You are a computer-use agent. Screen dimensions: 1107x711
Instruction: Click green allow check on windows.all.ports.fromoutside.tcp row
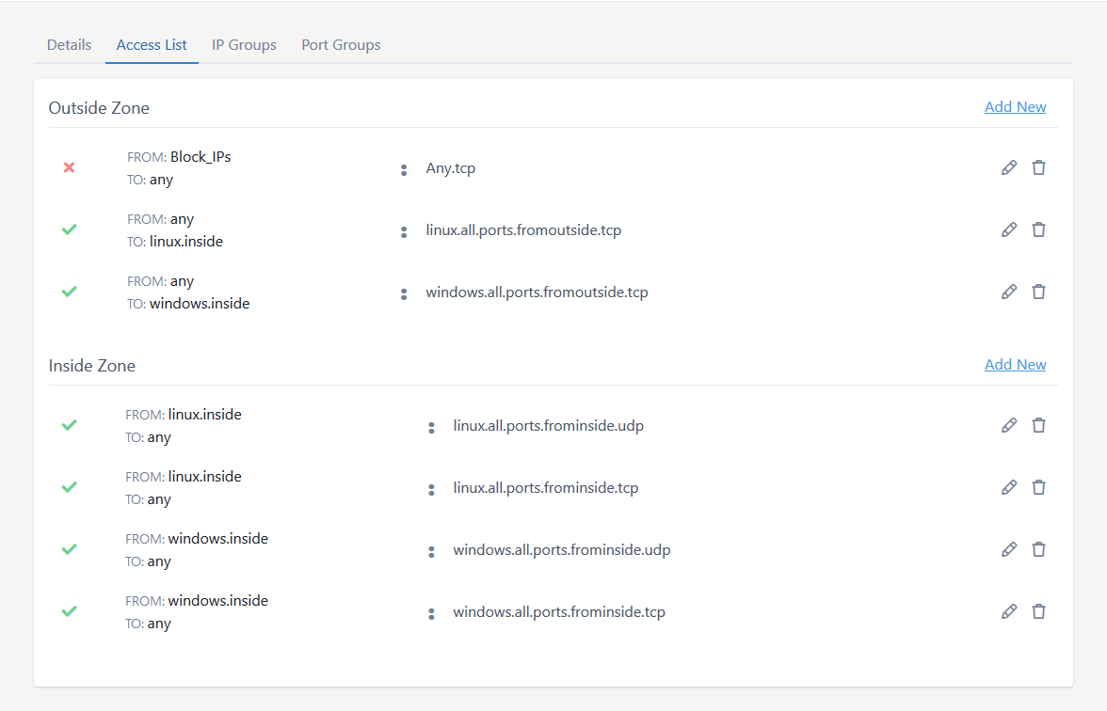[70, 292]
